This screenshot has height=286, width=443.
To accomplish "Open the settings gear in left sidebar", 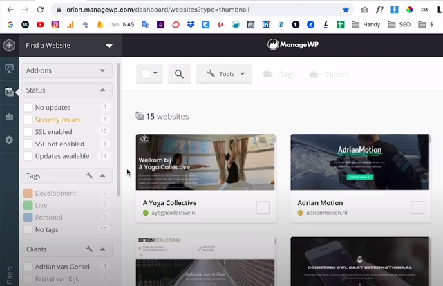I will click(x=9, y=140).
